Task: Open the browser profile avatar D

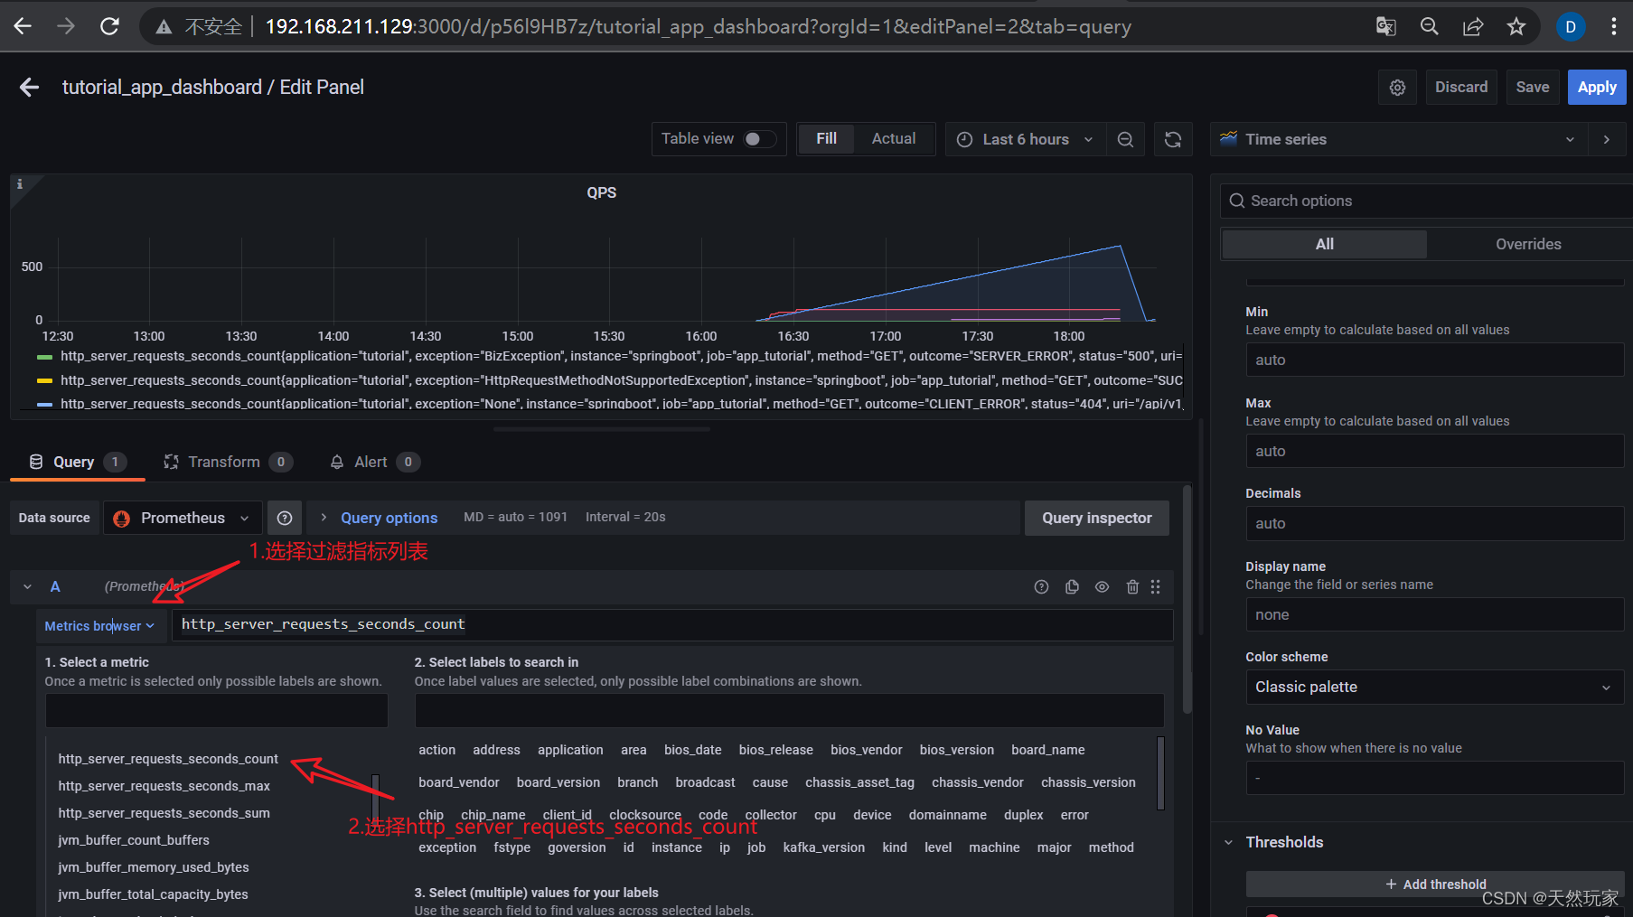Action: click(x=1571, y=26)
